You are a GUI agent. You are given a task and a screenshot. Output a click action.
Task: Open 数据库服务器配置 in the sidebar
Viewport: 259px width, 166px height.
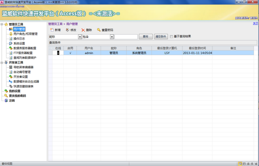click(25, 48)
